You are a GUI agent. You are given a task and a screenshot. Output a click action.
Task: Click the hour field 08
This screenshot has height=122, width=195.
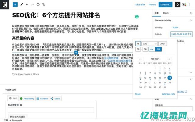click(138, 49)
